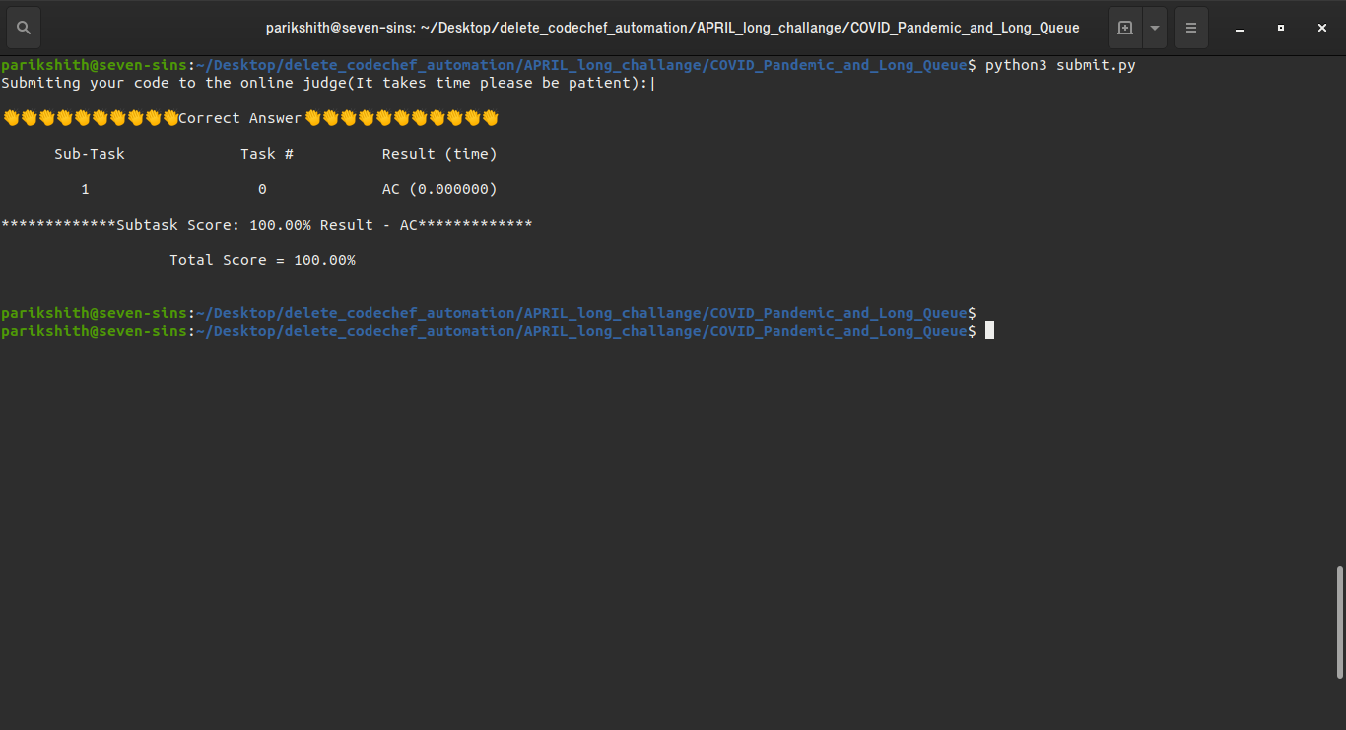The image size is (1346, 730).
Task: Minimize the terminal window
Action: (x=1240, y=28)
